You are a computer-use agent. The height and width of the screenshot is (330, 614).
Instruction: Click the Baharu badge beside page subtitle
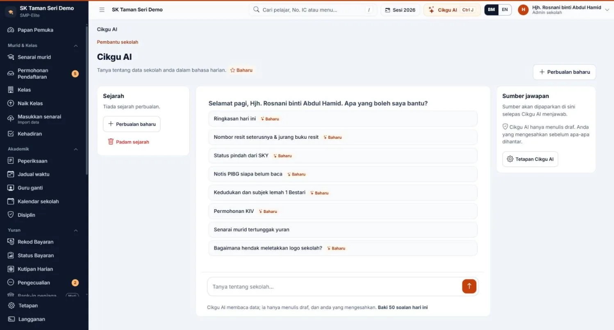[241, 70]
